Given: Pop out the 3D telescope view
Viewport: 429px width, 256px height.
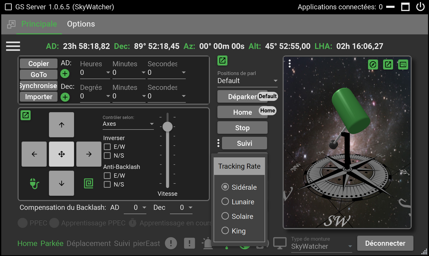Looking at the screenshot, I should [x=388, y=65].
